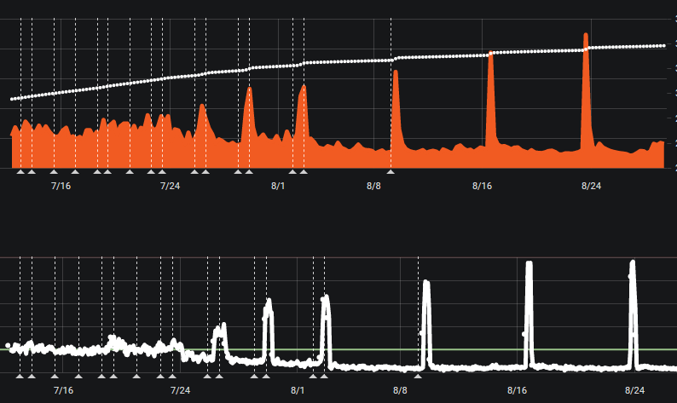The width and height of the screenshot is (677, 403).
Task: Click the 7/16 date label on bottom chart
Action: click(x=62, y=389)
